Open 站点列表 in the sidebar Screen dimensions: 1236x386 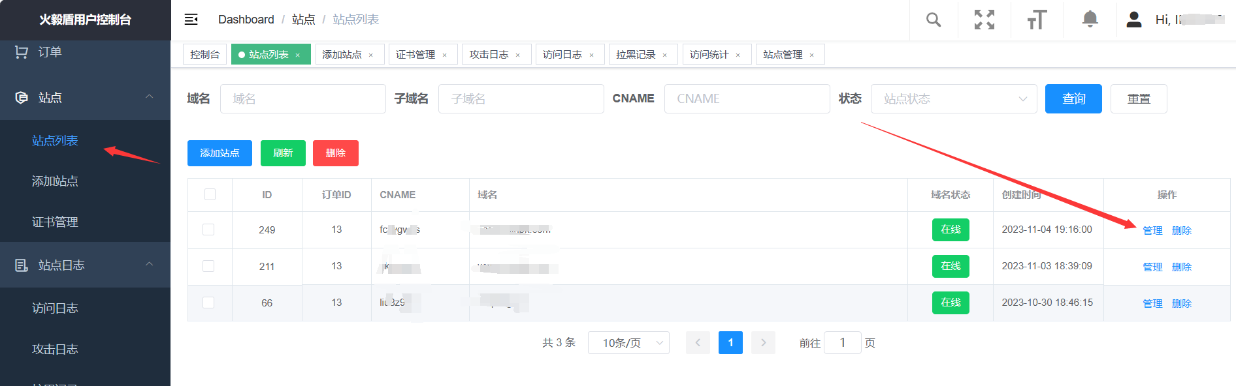(55, 141)
